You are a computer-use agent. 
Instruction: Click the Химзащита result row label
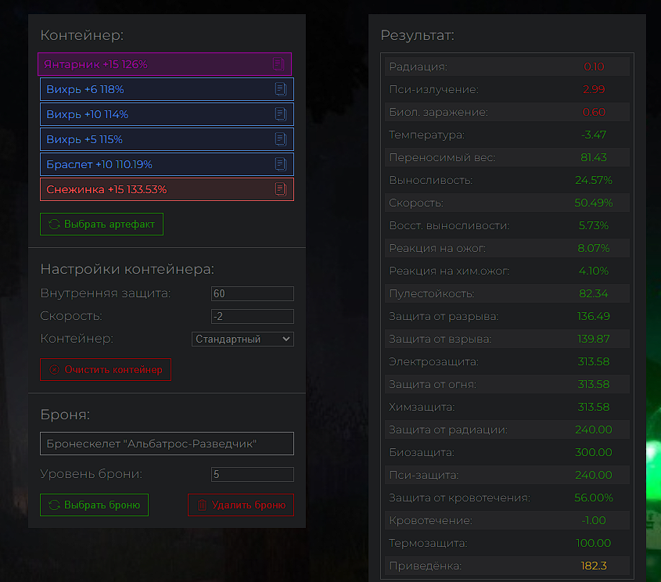pos(422,407)
